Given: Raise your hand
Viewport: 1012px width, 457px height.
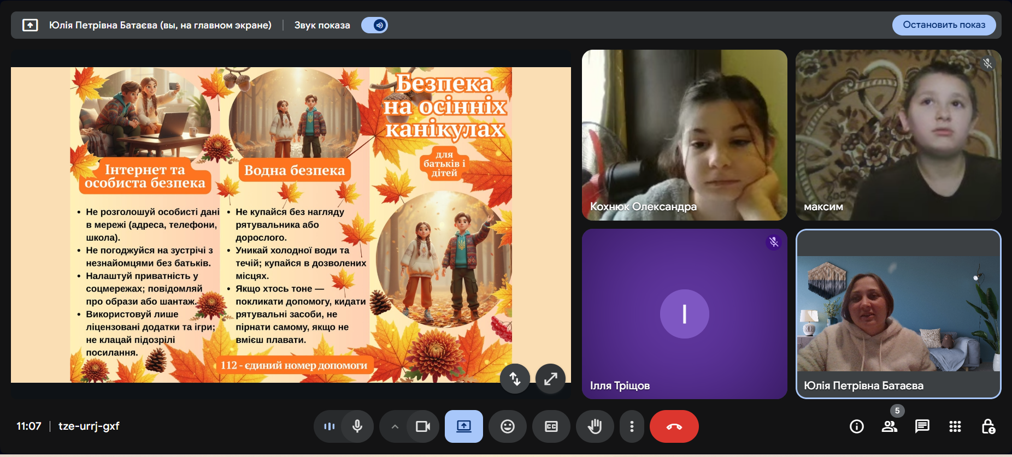Looking at the screenshot, I should click(595, 426).
